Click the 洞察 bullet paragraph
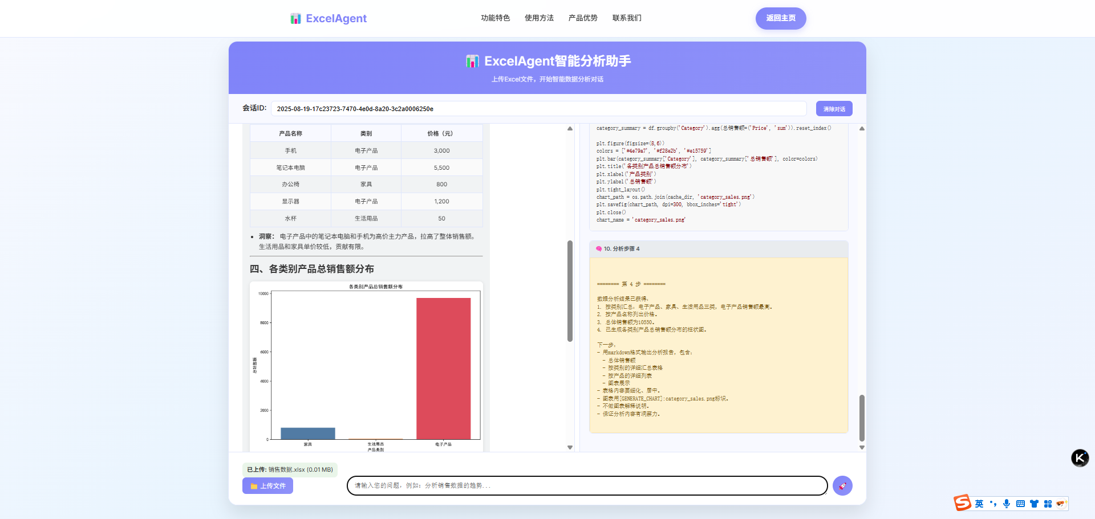 tap(367, 242)
